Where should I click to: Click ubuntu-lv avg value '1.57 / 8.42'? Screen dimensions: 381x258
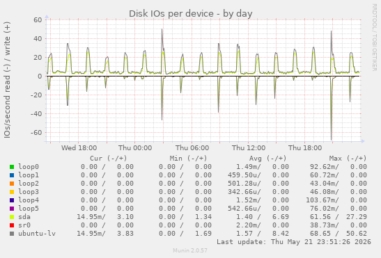(x=263, y=233)
